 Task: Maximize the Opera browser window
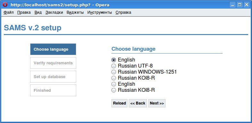click(x=240, y=5)
